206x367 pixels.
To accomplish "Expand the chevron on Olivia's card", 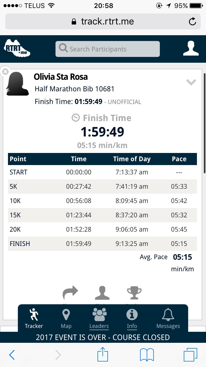I will [191, 82].
